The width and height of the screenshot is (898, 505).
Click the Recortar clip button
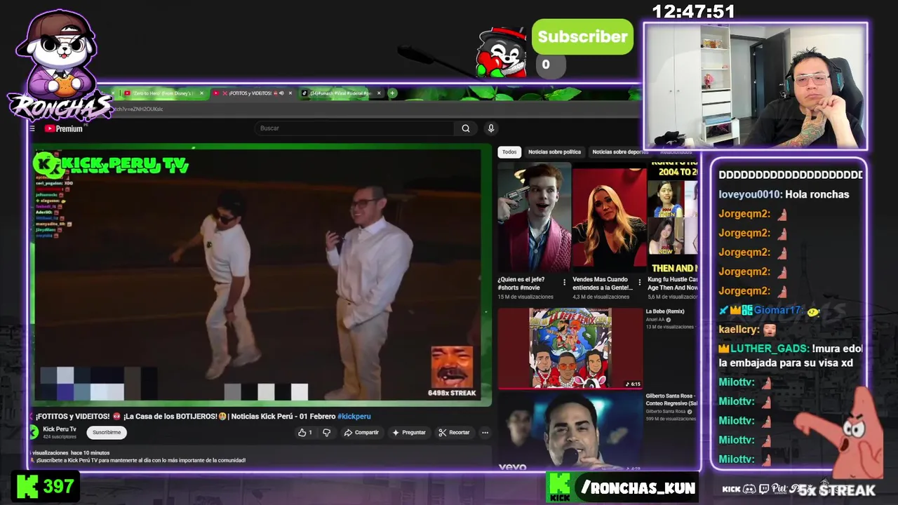click(x=455, y=433)
